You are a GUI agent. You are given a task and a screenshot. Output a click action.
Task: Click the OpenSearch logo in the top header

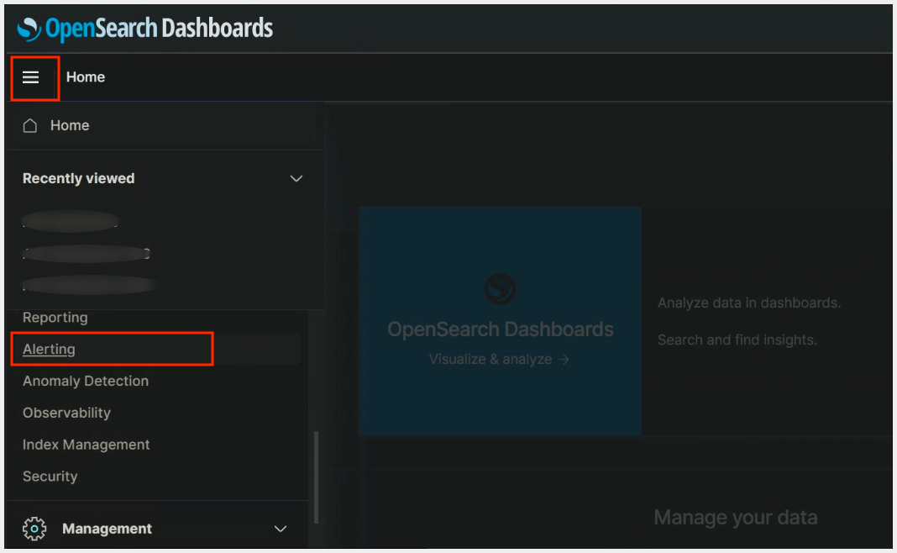pos(30,28)
